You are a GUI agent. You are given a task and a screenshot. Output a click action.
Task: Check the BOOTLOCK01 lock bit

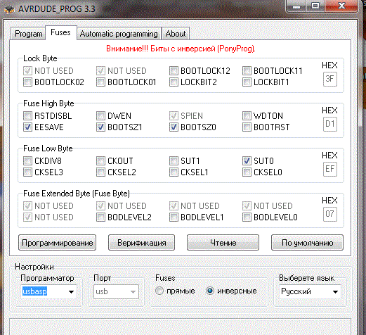tap(100, 82)
